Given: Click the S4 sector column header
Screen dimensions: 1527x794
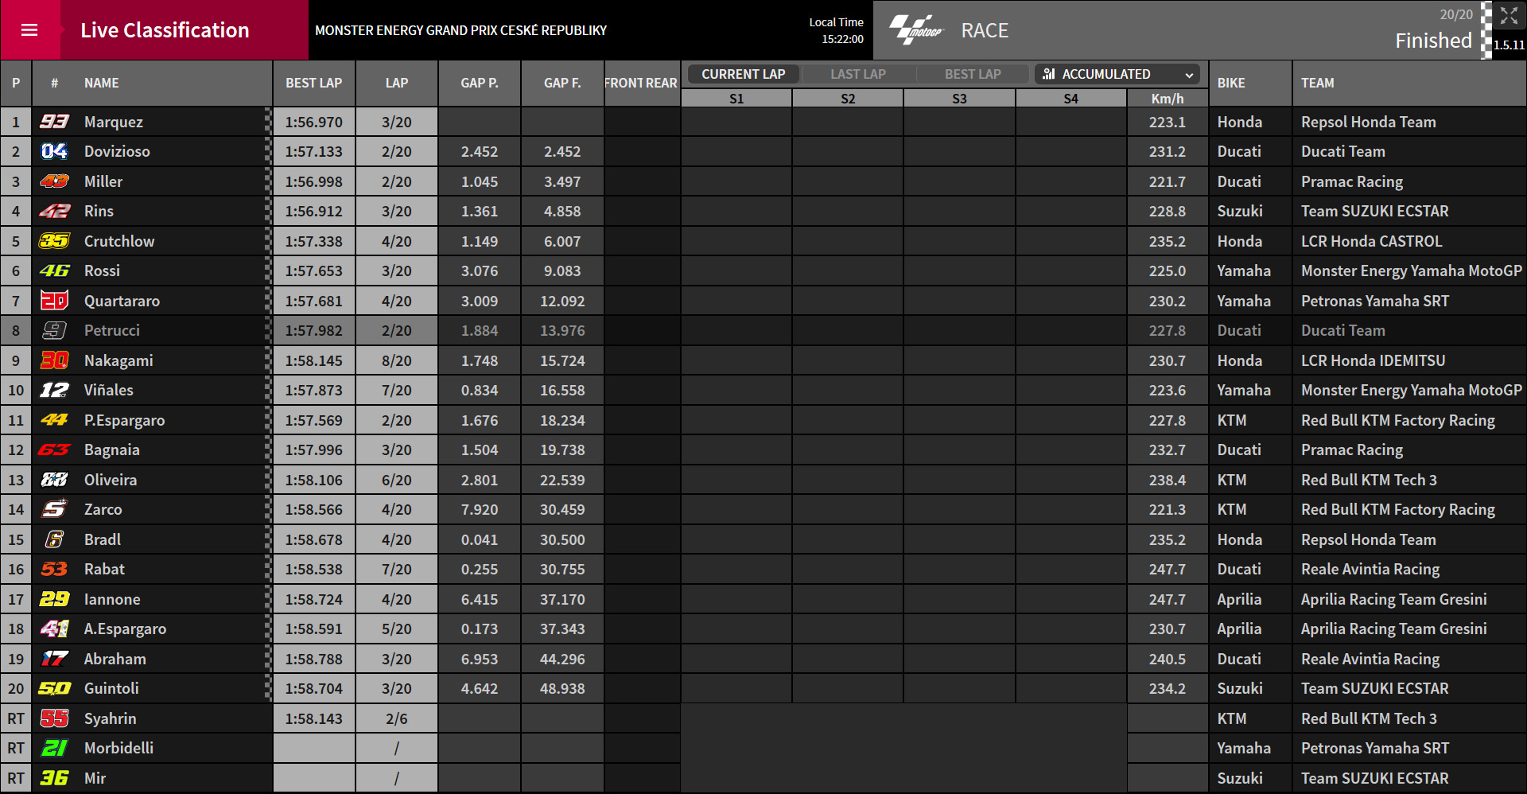Looking at the screenshot, I should tap(1071, 99).
